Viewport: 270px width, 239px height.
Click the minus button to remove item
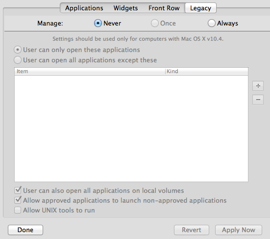pos(258,100)
